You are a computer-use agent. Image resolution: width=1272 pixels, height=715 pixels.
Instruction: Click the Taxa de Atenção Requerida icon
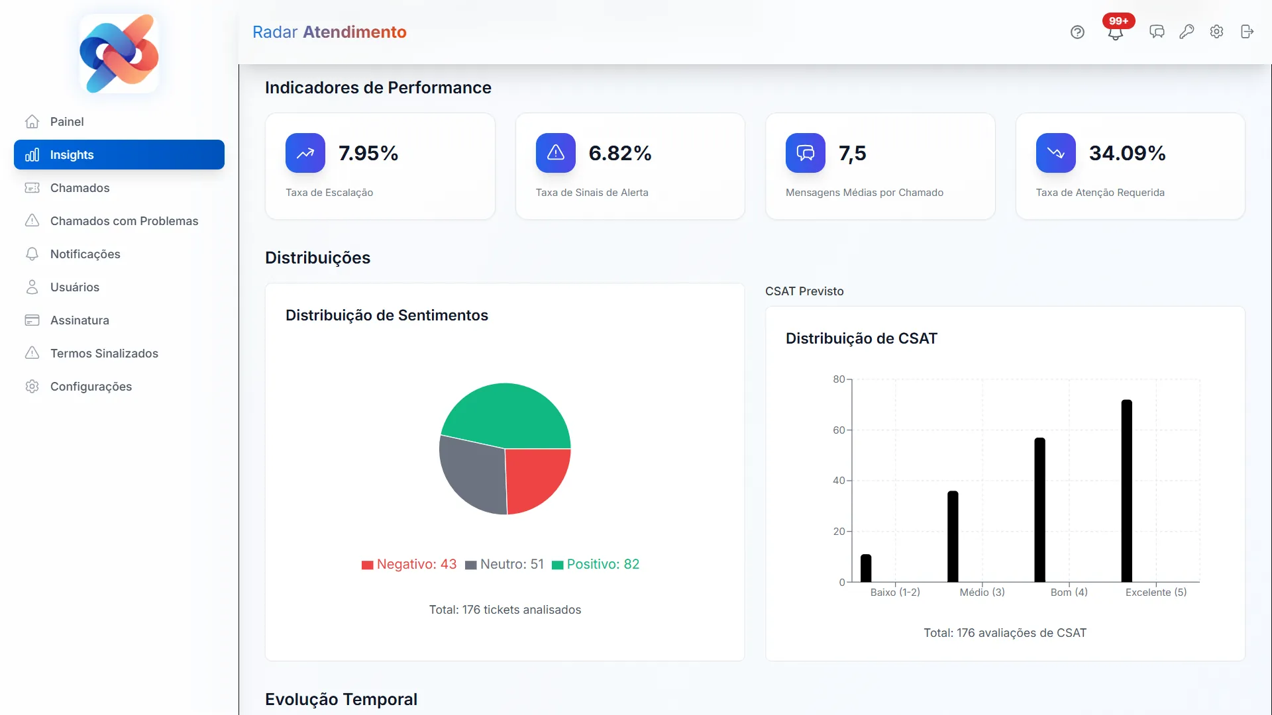click(1055, 153)
